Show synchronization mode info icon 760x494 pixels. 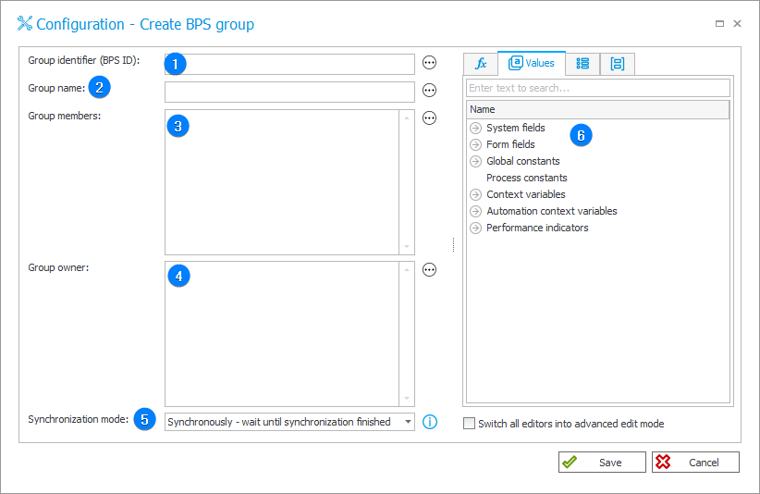pyautogui.click(x=429, y=422)
